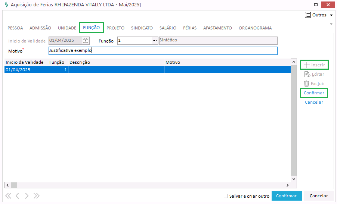Open the UNIDADE tab
Screen dimensions: 337x204
[67, 28]
